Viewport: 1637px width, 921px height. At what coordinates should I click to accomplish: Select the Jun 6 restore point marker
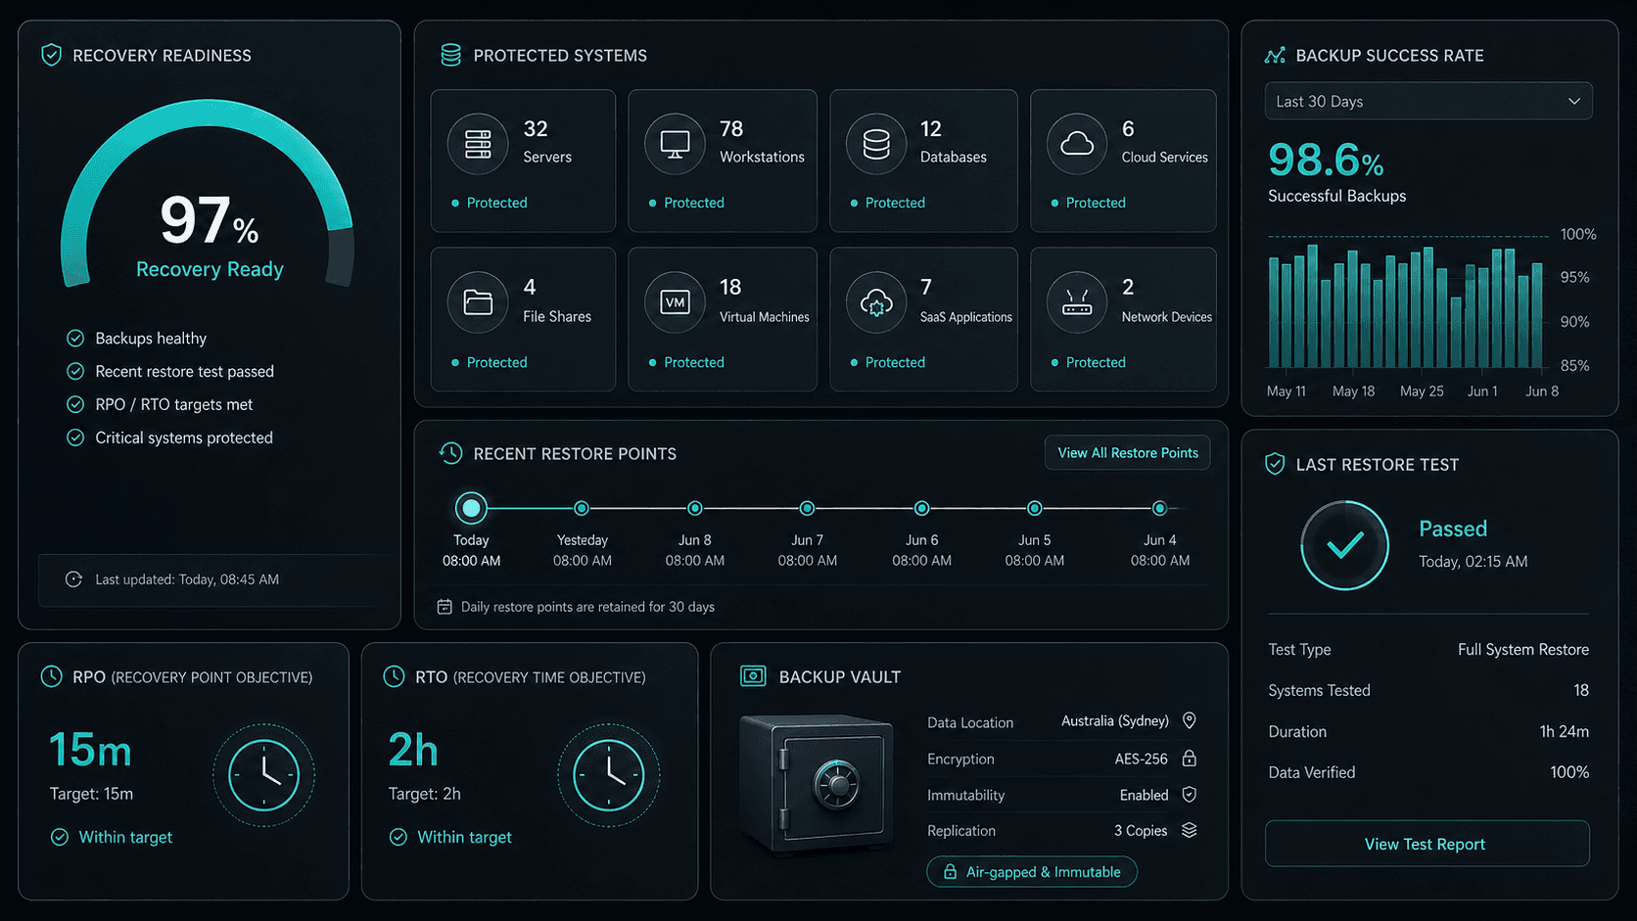921,508
